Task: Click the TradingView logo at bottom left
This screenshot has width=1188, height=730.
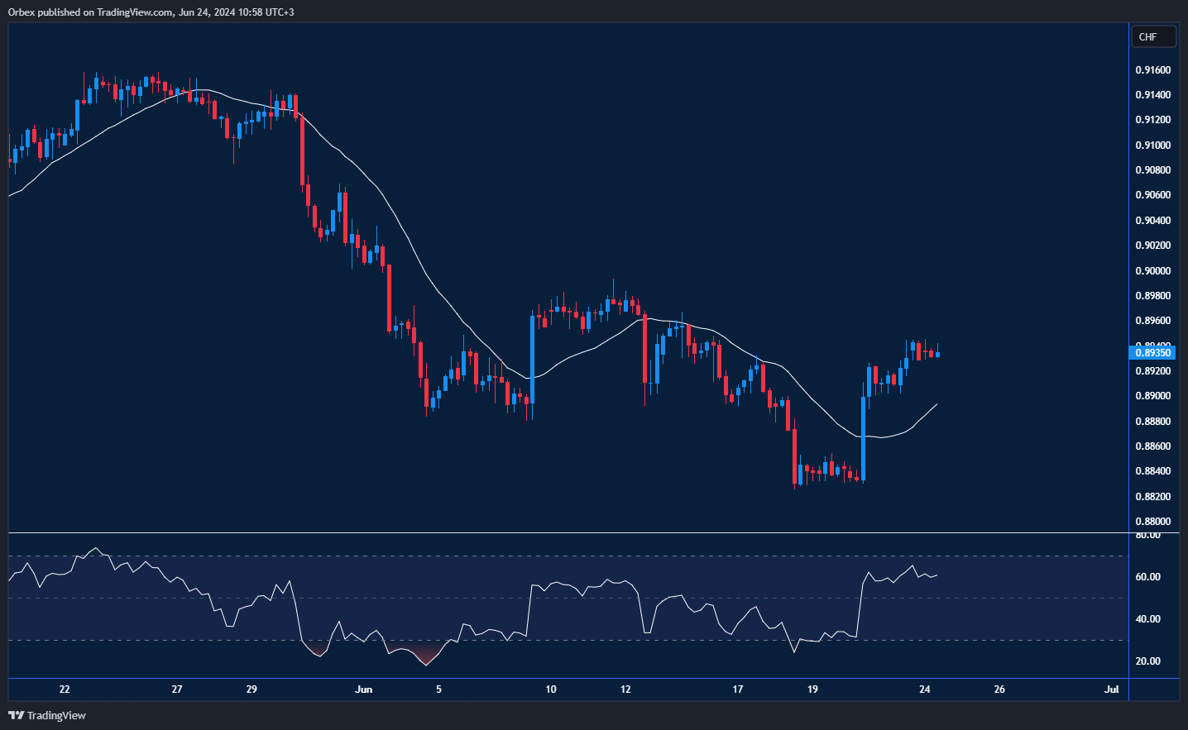Action: [x=47, y=715]
